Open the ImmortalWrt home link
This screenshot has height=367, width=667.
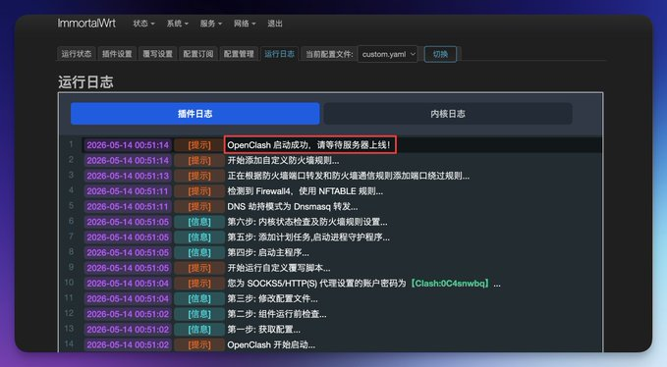pos(86,23)
